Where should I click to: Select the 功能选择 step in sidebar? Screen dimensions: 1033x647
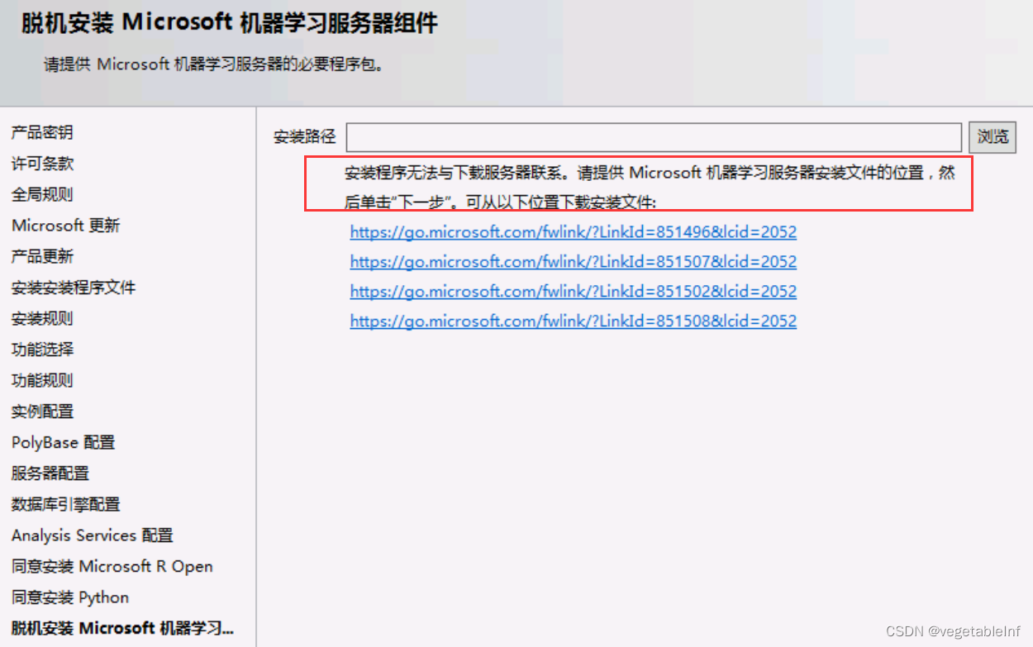coord(42,350)
